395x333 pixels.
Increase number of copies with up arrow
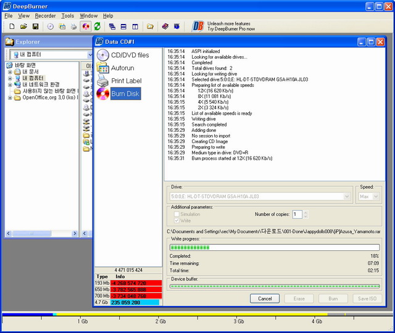click(306, 212)
